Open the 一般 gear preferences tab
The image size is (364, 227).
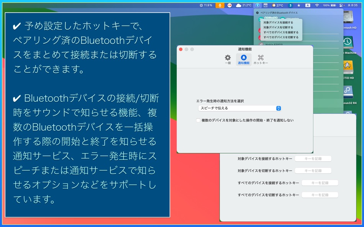point(228,60)
